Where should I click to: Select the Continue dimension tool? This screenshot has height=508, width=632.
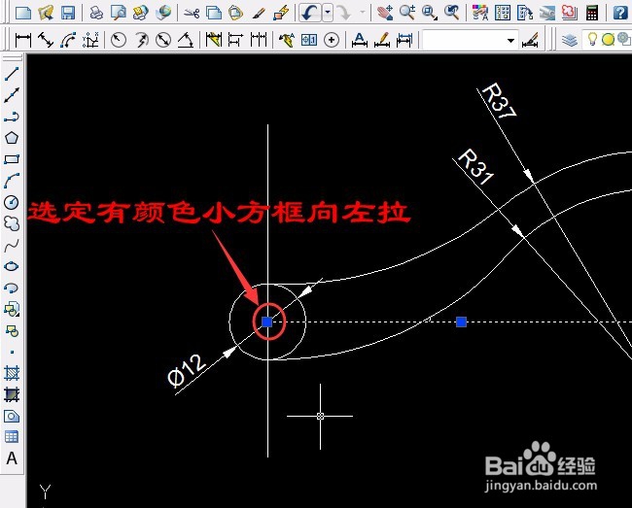(x=259, y=40)
